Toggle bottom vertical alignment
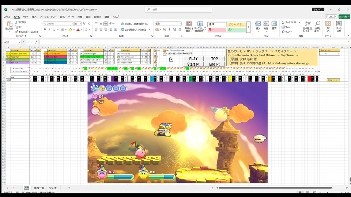The image size is (351, 197). [x=106, y=24]
